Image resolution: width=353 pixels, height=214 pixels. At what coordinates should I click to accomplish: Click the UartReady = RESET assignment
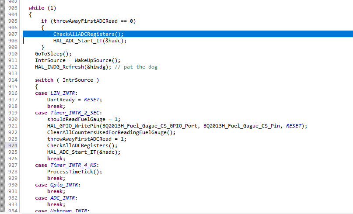72,100
